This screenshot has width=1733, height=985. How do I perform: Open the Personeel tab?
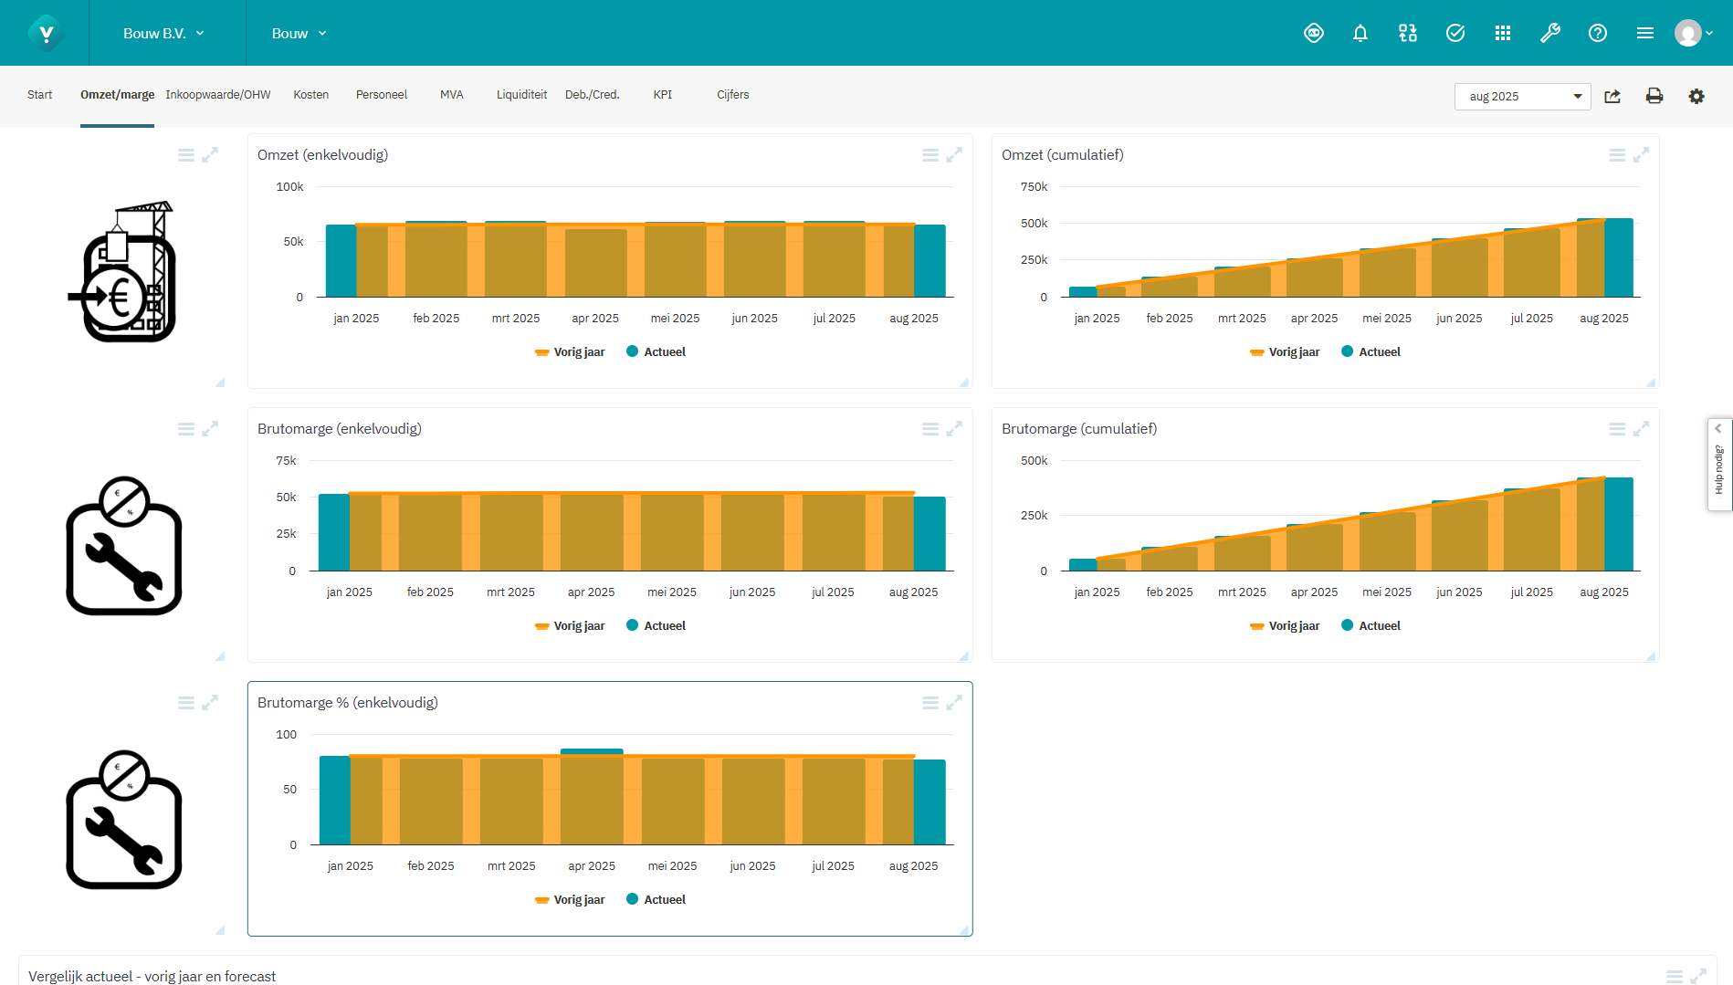click(381, 95)
